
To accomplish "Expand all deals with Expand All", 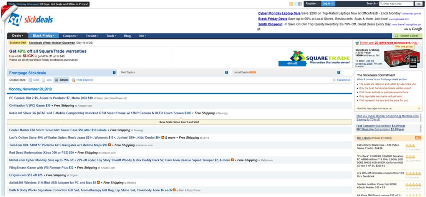I will point(341,80).
